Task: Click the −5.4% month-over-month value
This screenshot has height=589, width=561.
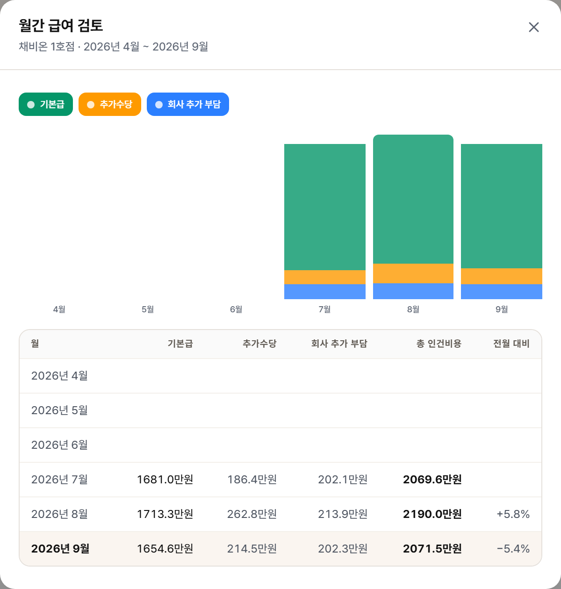Action: (x=513, y=549)
